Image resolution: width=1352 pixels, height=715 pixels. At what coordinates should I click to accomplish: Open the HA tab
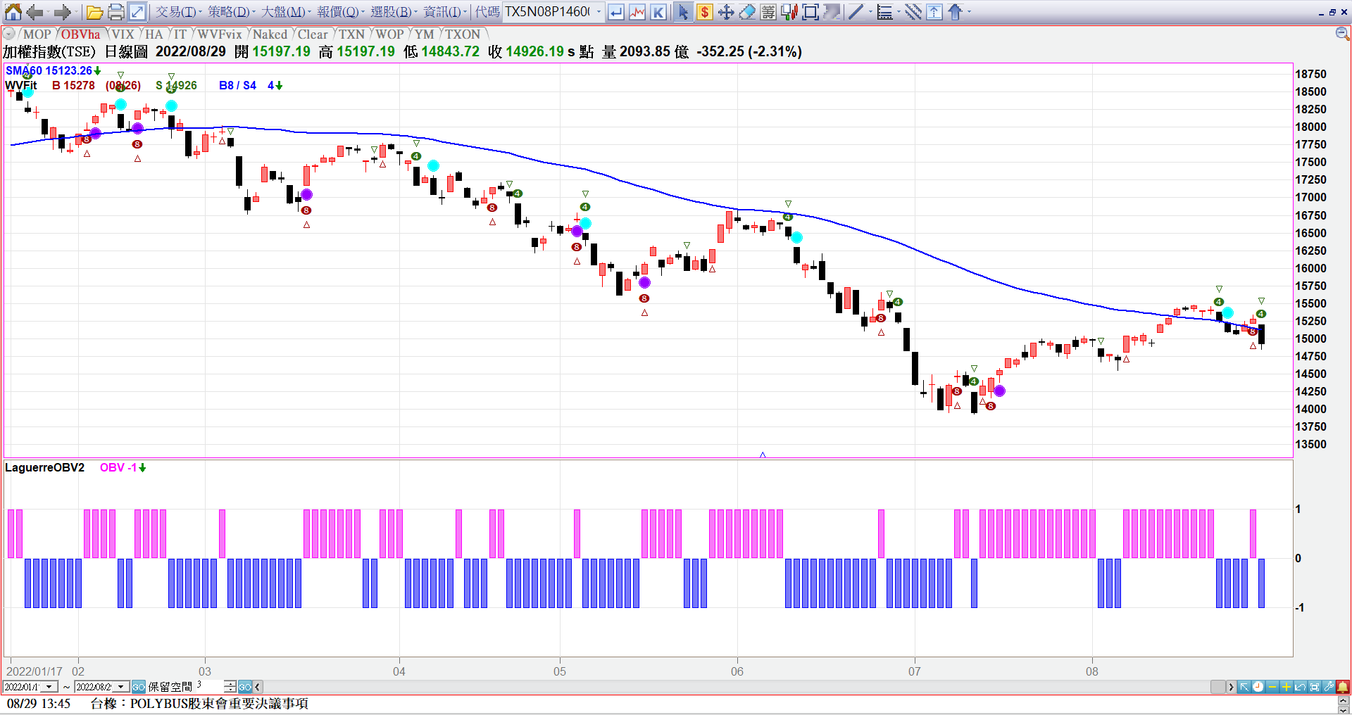tap(154, 34)
